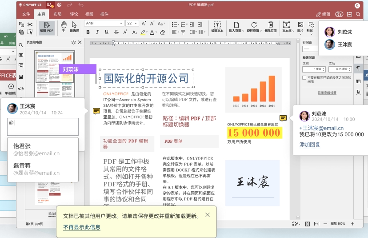368x238 pixels.
Task: Open the 文本框 dropdown
Action: 288,27
